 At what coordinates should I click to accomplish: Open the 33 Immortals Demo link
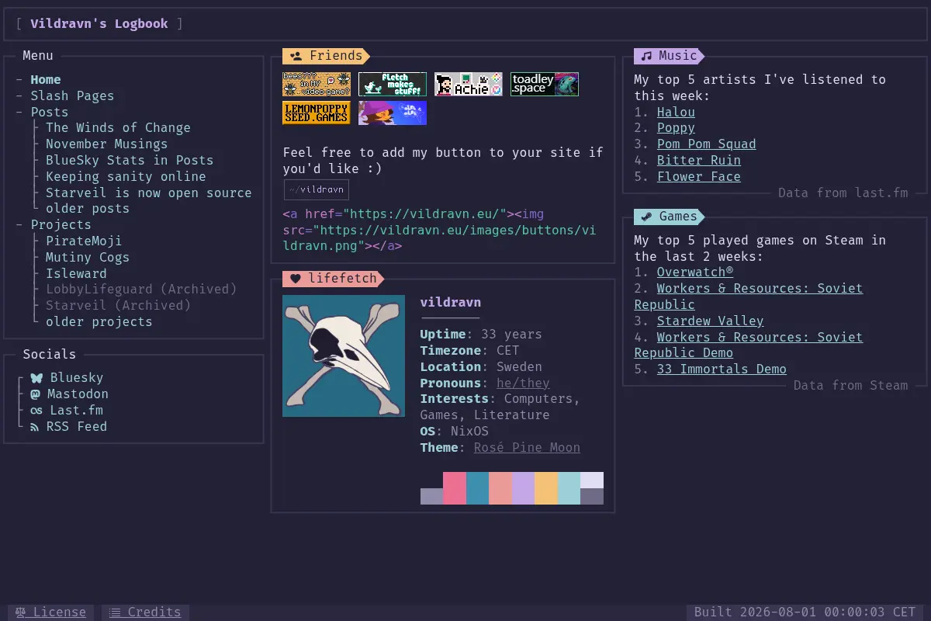point(722,369)
